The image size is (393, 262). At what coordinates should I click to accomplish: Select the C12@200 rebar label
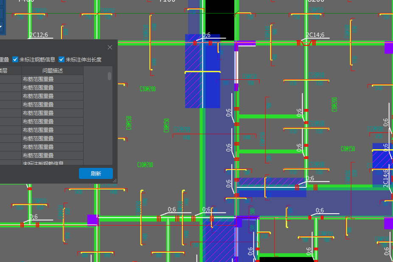pos(182,129)
